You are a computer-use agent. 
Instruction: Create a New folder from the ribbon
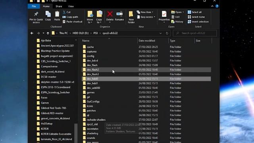coord(131,17)
